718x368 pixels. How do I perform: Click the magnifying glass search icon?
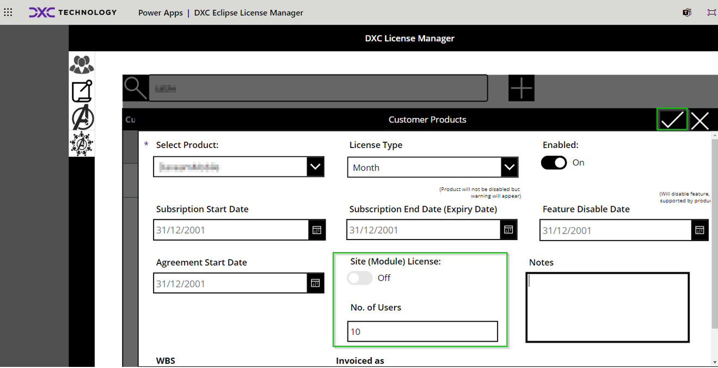[x=135, y=88]
